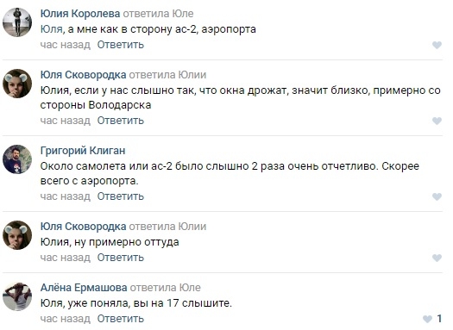Reply to Алёна Ермашова's comment via Ответить
Screen dimensions: 453x330
121,319
